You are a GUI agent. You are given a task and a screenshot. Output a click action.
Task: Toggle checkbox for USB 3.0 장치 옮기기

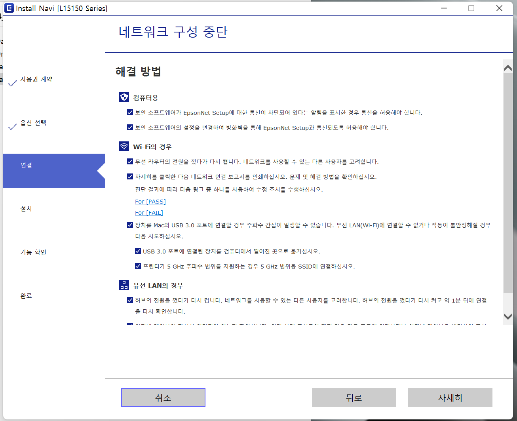(x=138, y=251)
